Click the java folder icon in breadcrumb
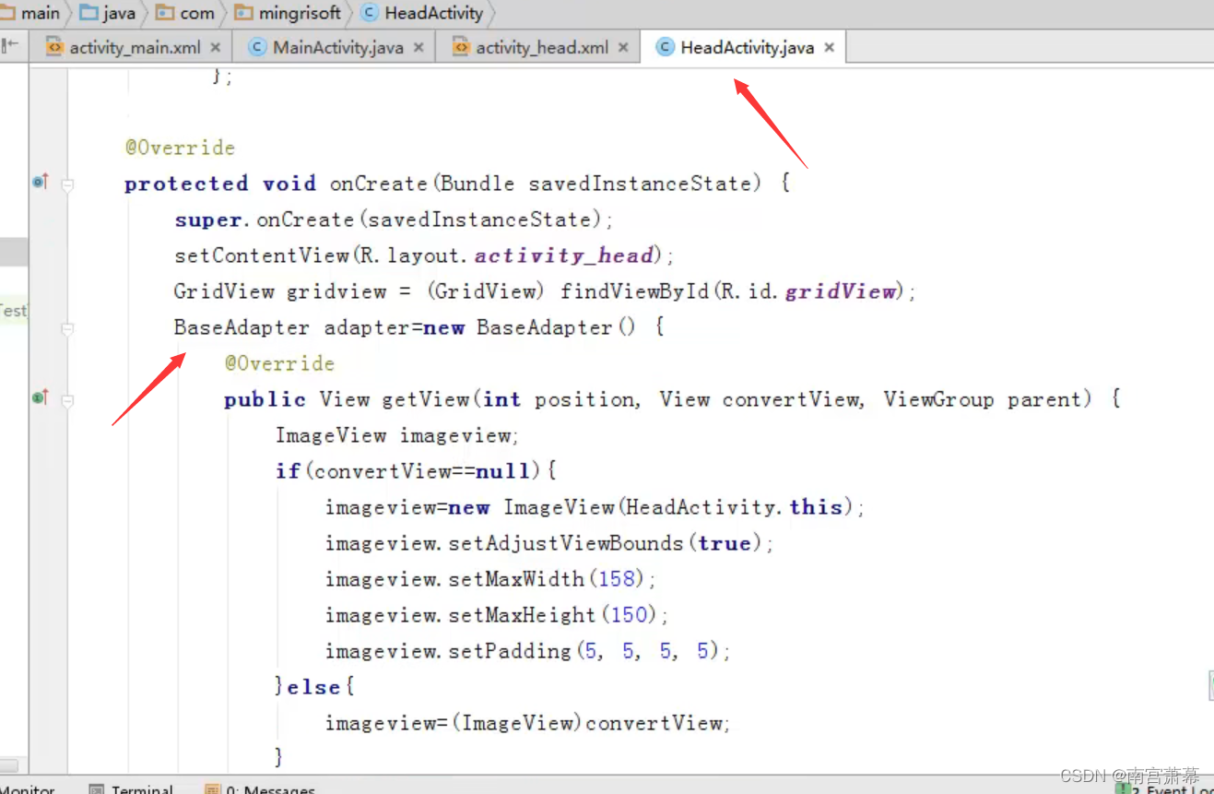This screenshot has height=794, width=1214. coord(88,13)
